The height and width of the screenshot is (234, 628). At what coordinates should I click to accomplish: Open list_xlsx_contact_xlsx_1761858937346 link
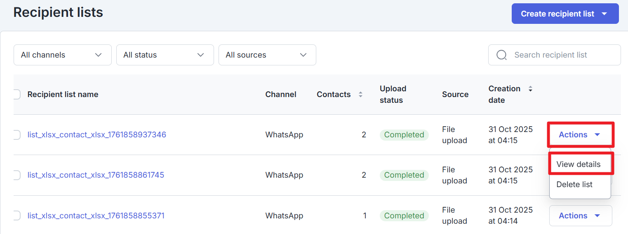[97, 135]
